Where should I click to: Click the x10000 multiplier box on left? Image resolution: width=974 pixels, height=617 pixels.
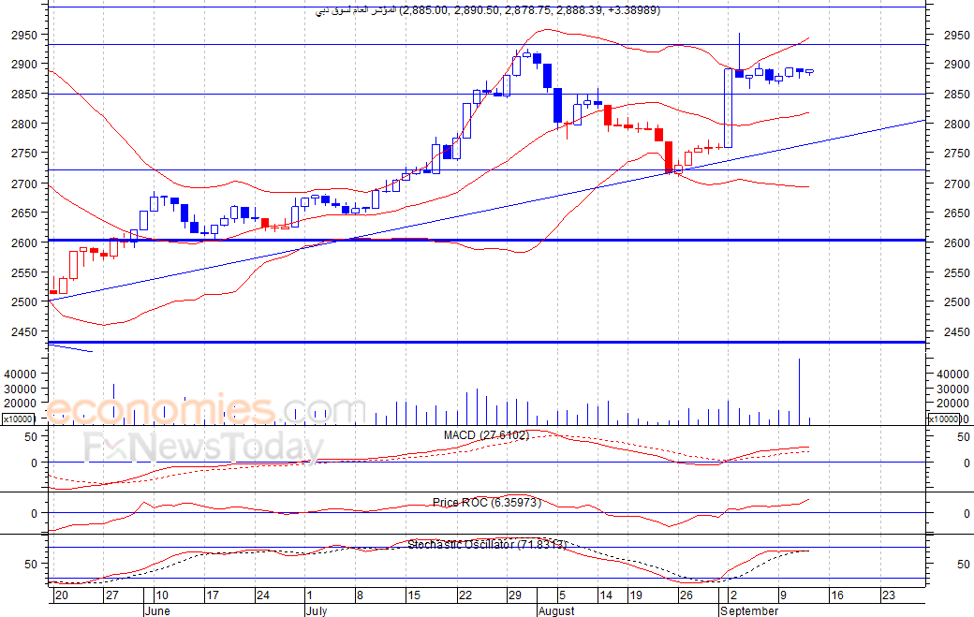[x=18, y=419]
